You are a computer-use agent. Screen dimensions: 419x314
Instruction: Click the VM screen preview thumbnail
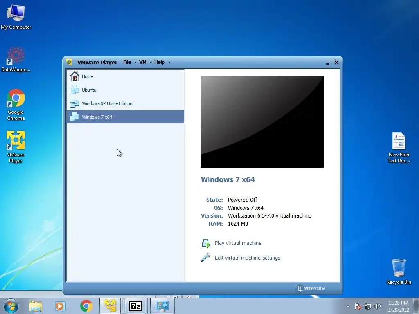click(262, 121)
